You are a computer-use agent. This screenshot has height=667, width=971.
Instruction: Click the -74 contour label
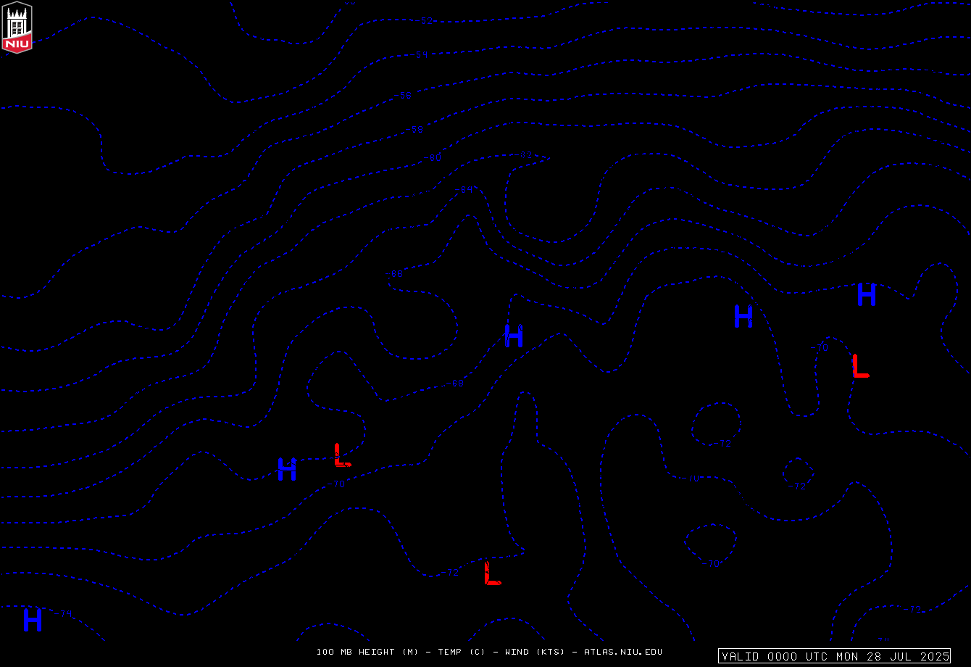(64, 614)
